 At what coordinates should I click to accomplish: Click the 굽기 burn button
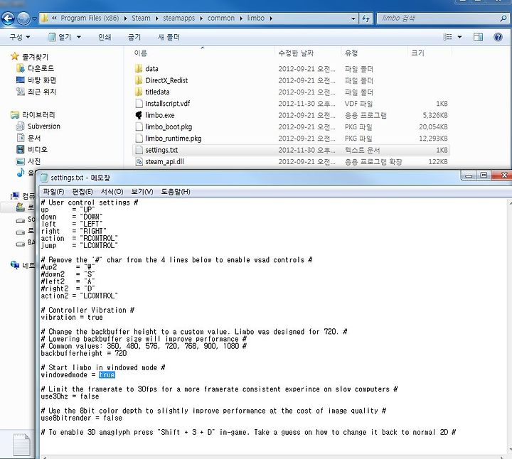[x=134, y=37]
